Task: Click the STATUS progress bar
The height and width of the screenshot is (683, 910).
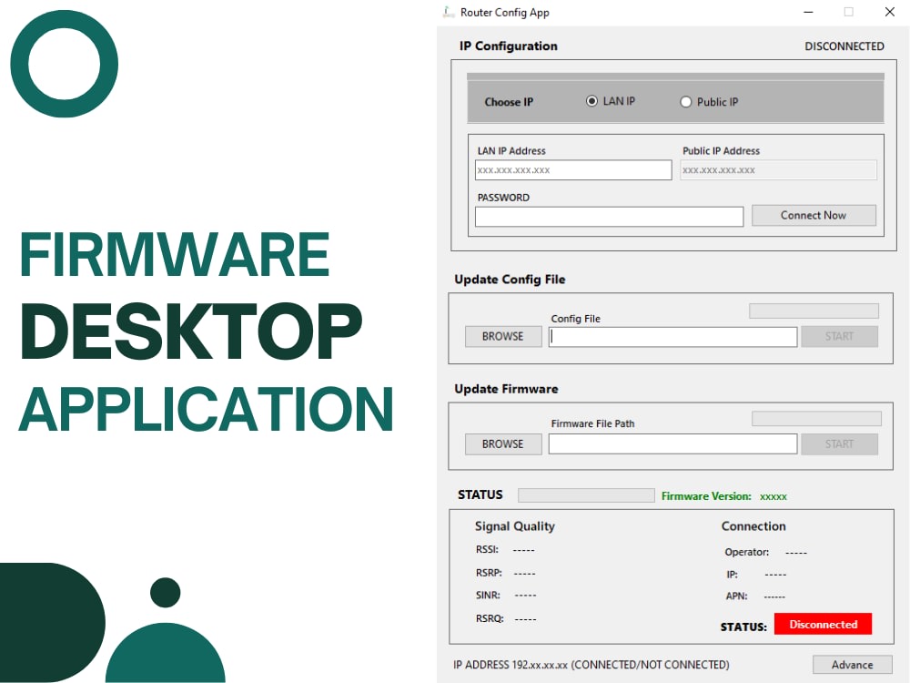Action: click(x=586, y=494)
